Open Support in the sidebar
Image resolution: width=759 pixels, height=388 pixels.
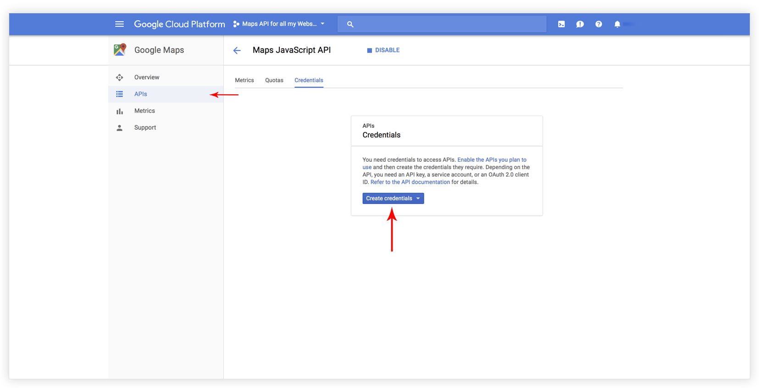click(145, 128)
